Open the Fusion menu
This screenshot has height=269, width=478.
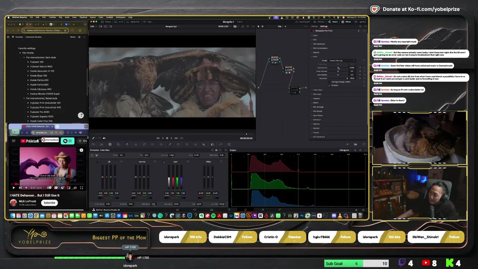[93, 17]
